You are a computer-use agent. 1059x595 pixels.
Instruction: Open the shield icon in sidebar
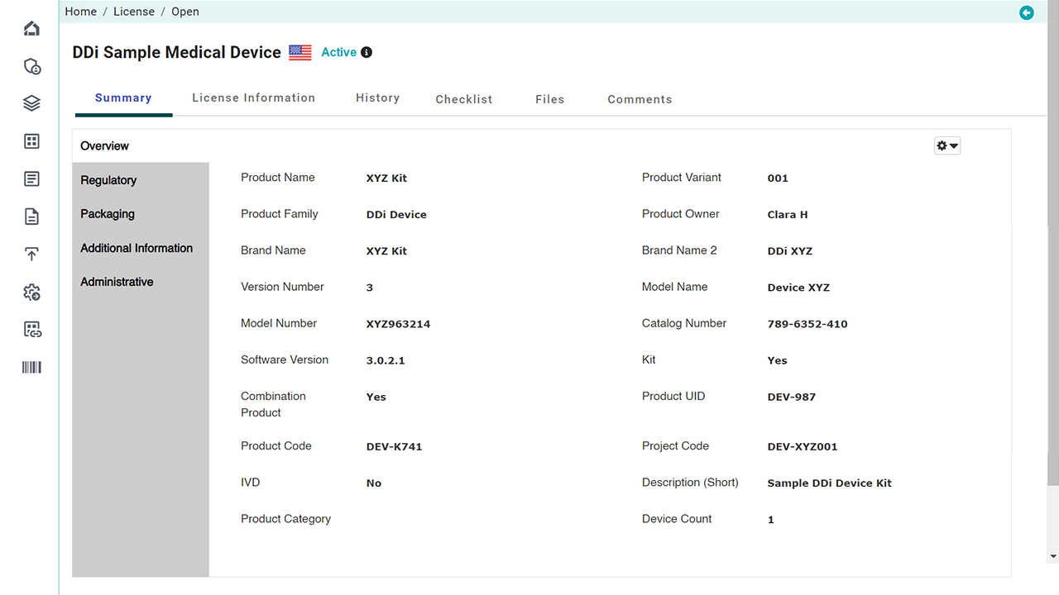pyautogui.click(x=31, y=67)
